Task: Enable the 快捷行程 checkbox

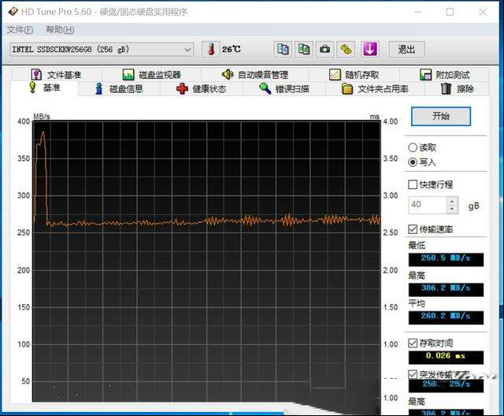Action: pyautogui.click(x=413, y=184)
